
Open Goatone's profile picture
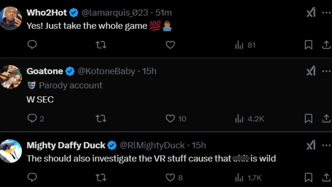pos(11,77)
